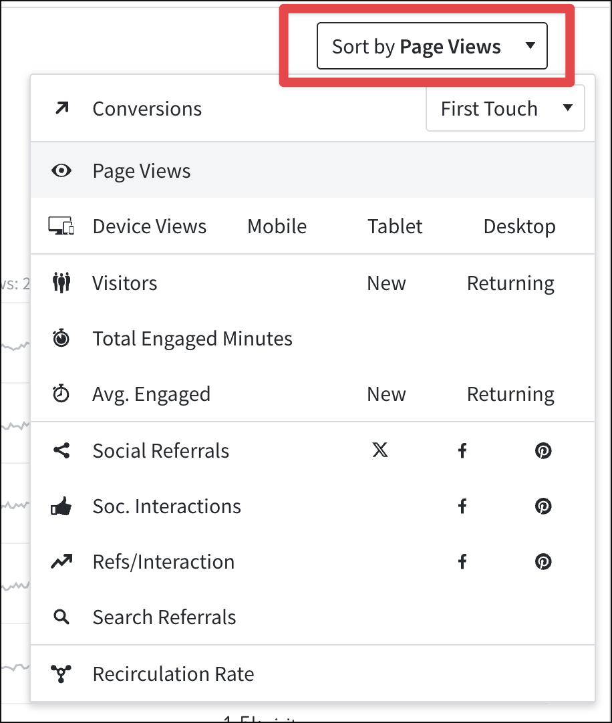
Task: Select Refs/Interaction sort option
Action: click(163, 561)
